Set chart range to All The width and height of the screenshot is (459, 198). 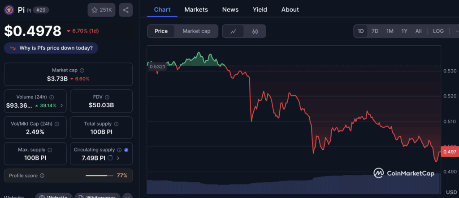pos(419,31)
